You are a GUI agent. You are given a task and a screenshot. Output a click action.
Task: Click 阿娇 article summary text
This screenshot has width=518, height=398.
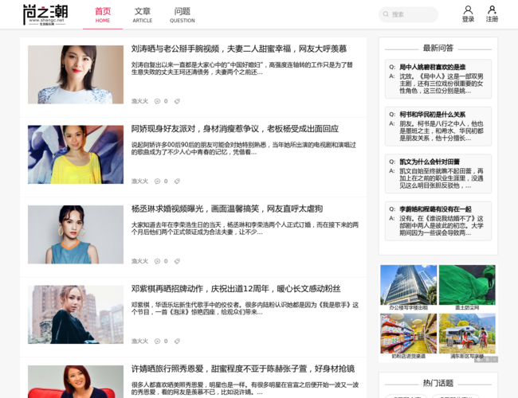click(244, 149)
